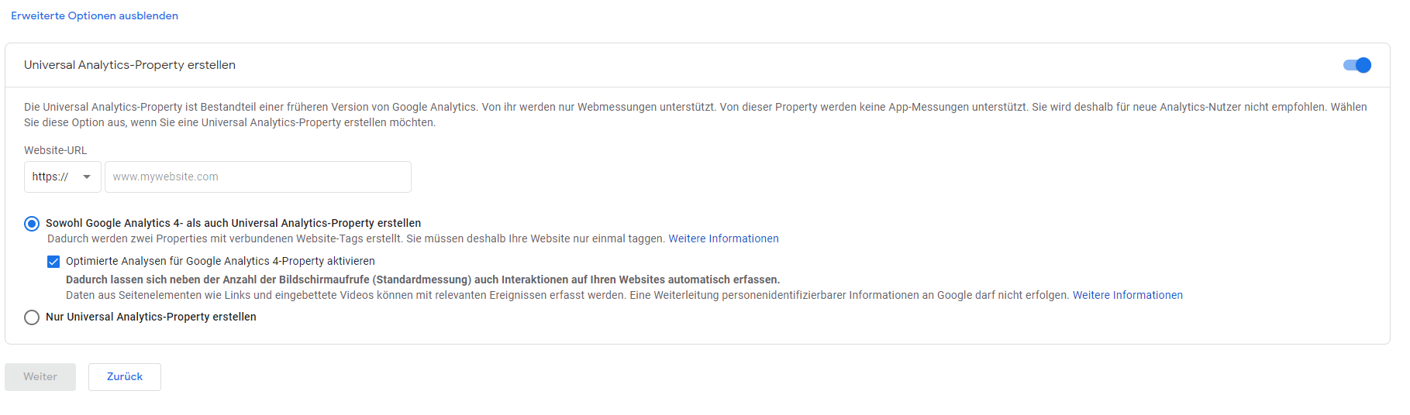The width and height of the screenshot is (1410, 415).
Task: Click the 'Website-URL' label text
Action: click(x=55, y=150)
